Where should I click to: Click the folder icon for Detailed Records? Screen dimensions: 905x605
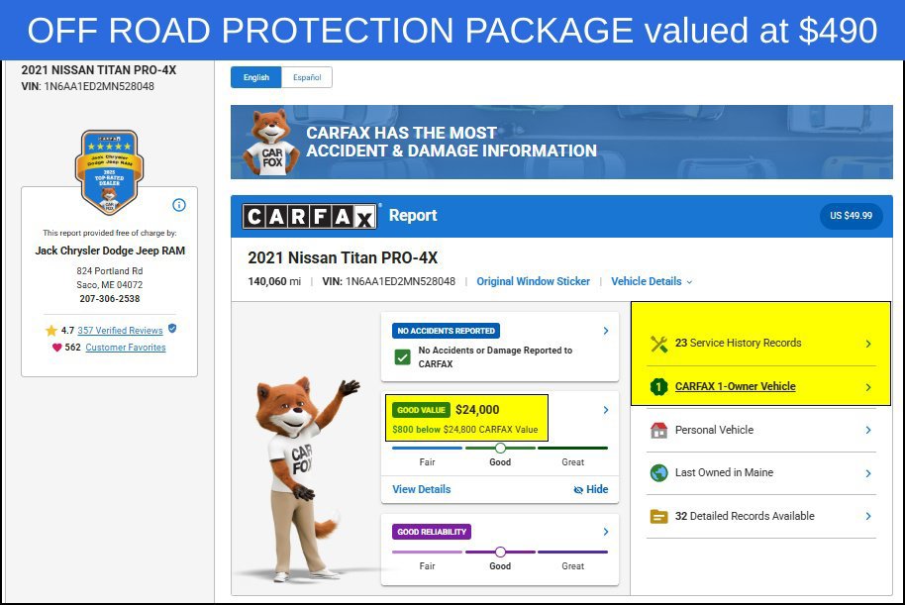point(659,516)
